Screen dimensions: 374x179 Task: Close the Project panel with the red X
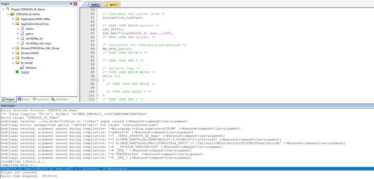click(x=75, y=4)
